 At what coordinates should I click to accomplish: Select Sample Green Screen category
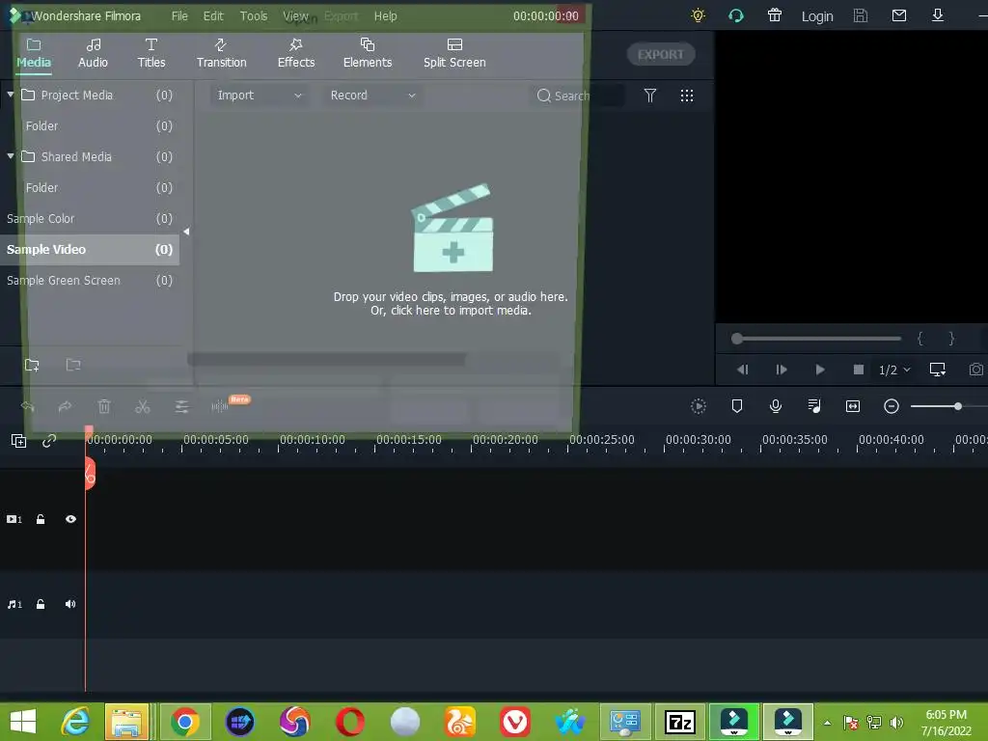[x=90, y=281]
